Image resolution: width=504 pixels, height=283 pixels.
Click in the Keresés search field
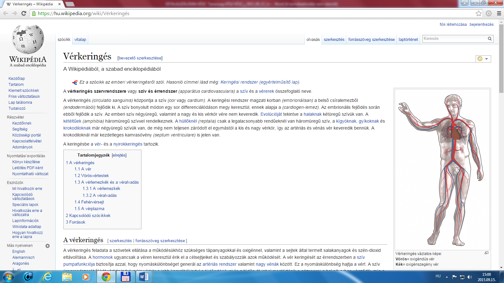tap(455, 39)
